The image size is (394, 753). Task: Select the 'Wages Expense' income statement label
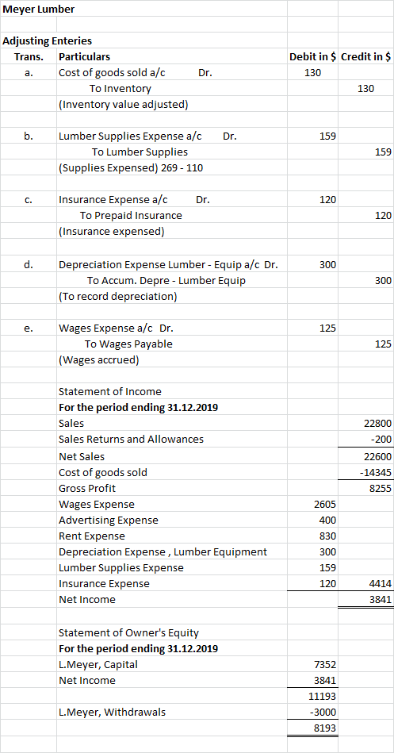(97, 505)
